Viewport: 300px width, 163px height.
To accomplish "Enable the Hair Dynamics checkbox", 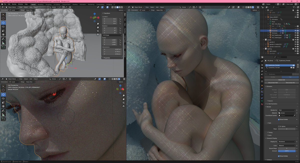I will tap(268, 104).
